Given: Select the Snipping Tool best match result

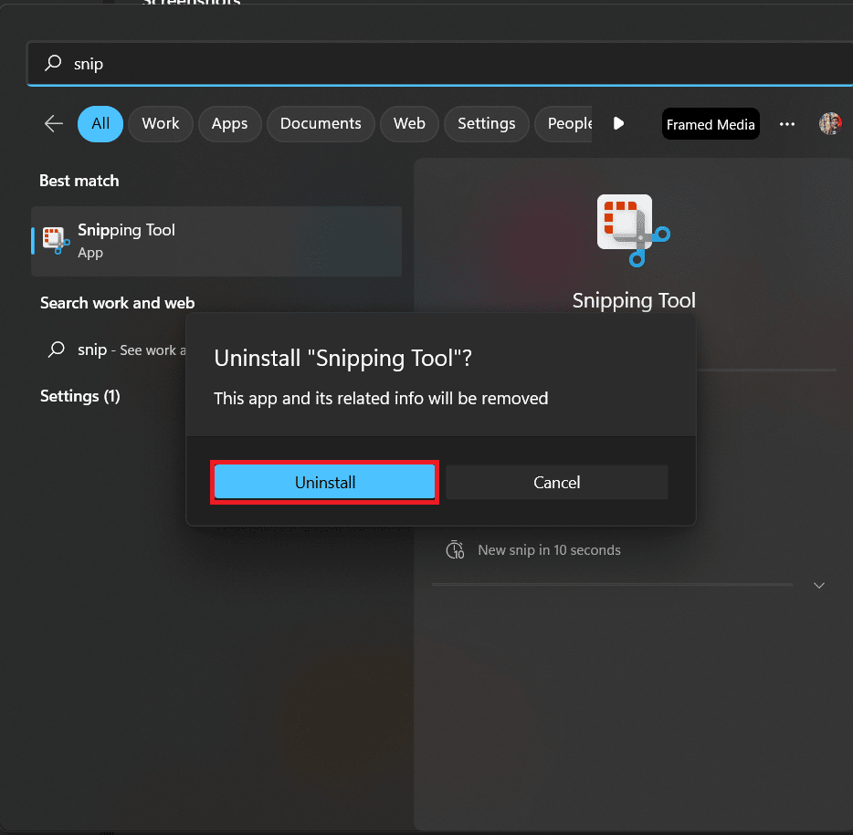Looking at the screenshot, I should 216,241.
